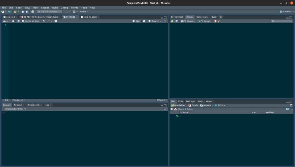
Task: Click the 1:1 cursor position indicator
Action: pyautogui.click(x=6, y=100)
